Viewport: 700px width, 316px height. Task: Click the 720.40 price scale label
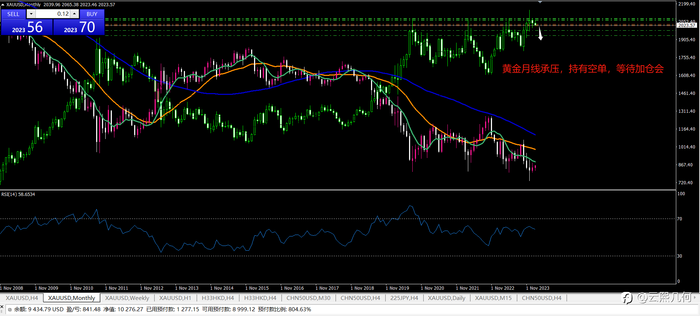click(x=685, y=182)
